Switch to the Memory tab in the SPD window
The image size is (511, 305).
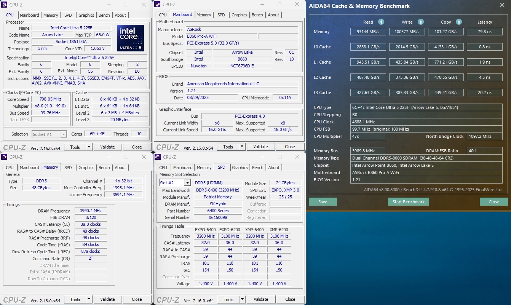[204, 168]
